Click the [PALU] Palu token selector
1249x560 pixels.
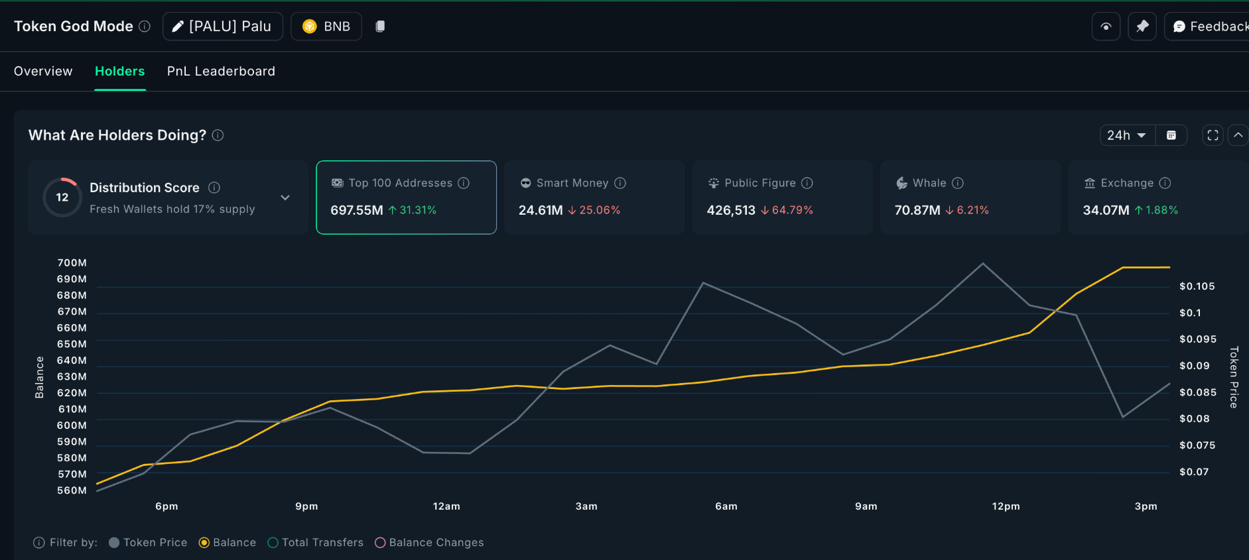pos(222,27)
